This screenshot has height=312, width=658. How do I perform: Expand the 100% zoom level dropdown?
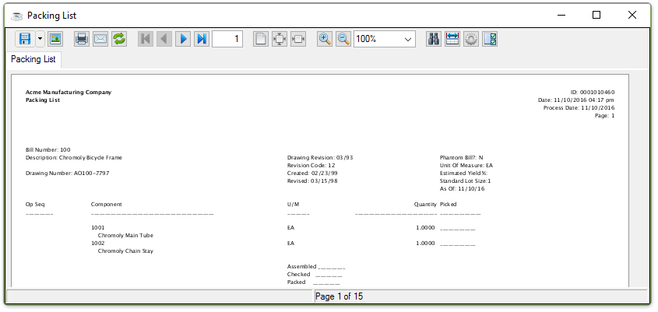(x=408, y=39)
